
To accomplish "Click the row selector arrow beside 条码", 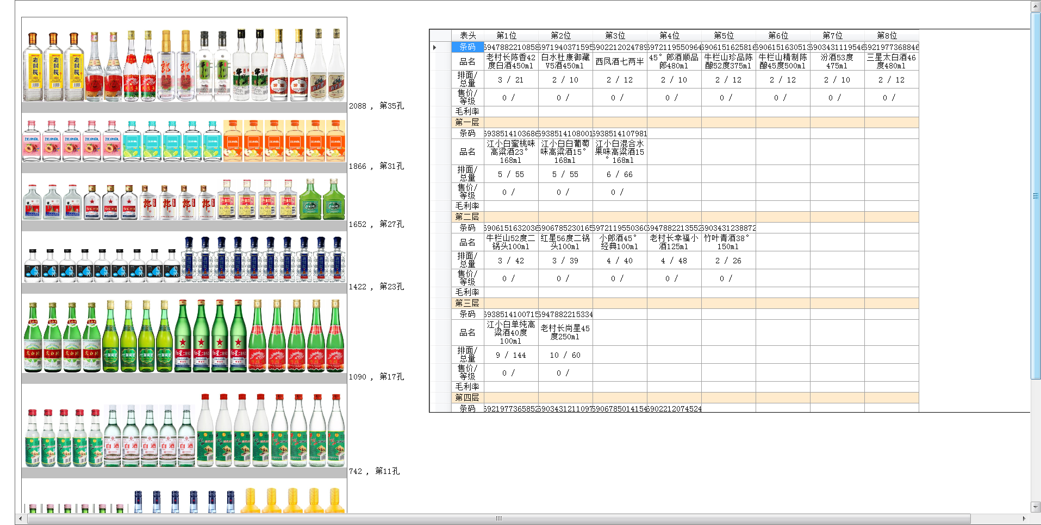I will 434,48.
